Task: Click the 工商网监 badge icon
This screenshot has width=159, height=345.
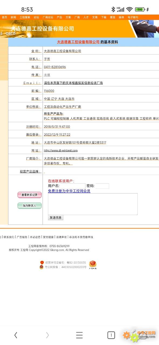Action: coord(93,265)
